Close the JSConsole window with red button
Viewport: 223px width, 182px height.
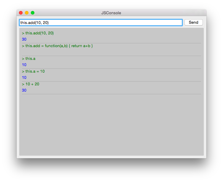pos(21,13)
